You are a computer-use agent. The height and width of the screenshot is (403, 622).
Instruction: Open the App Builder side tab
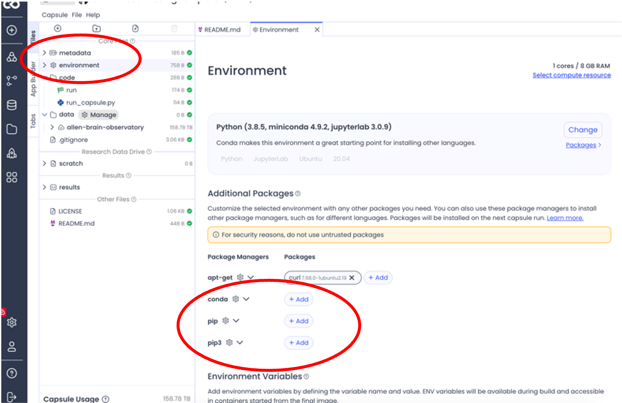point(33,79)
